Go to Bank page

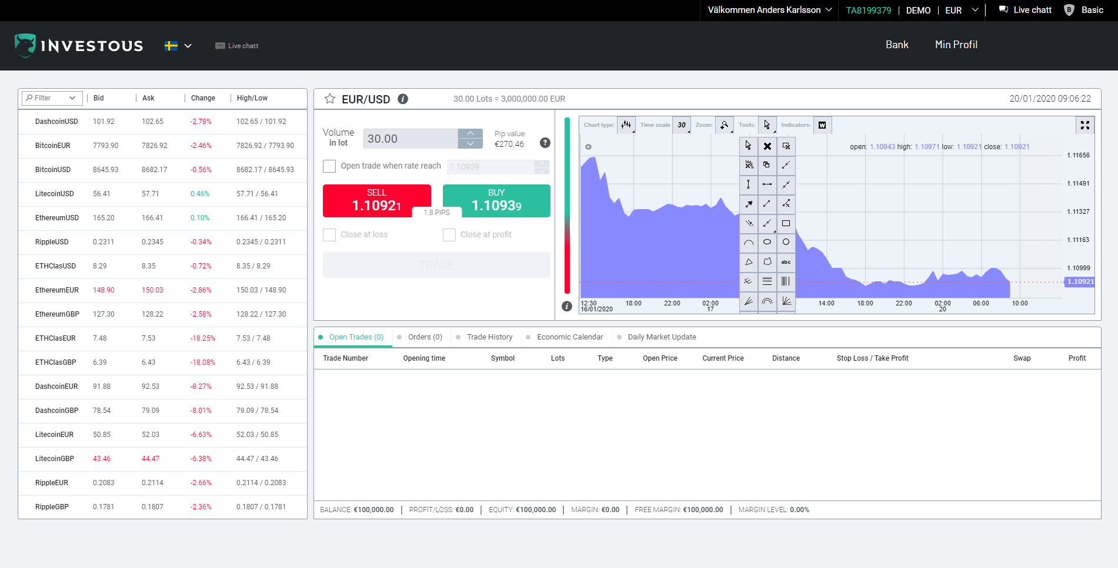click(x=897, y=45)
